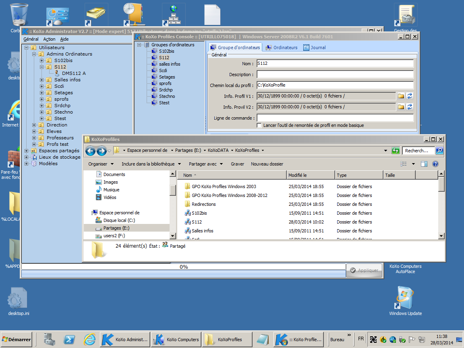The width and height of the screenshot is (464, 348).
Task: Launch PowerShell from the taskbar
Action: coord(69,340)
